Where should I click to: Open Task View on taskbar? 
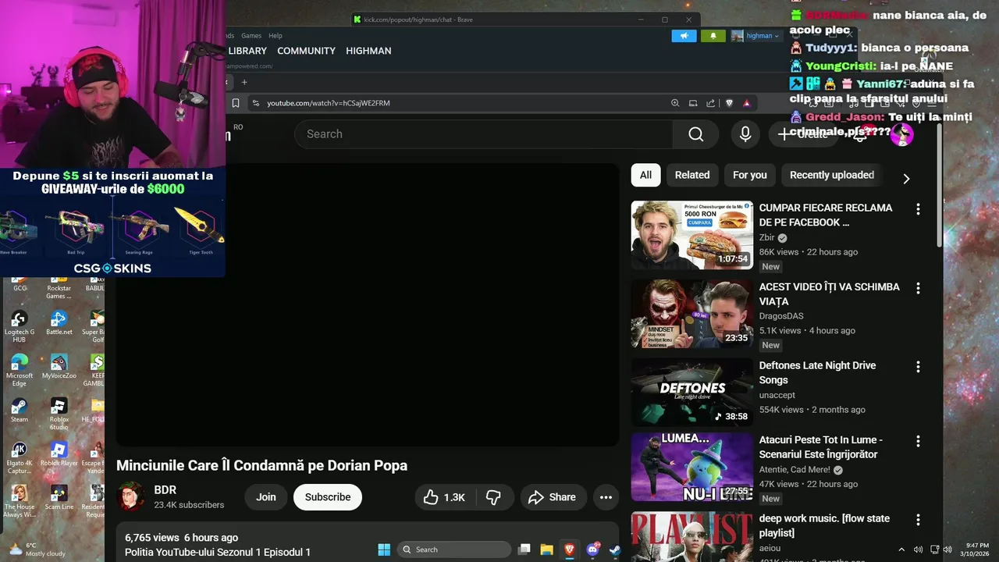click(524, 550)
